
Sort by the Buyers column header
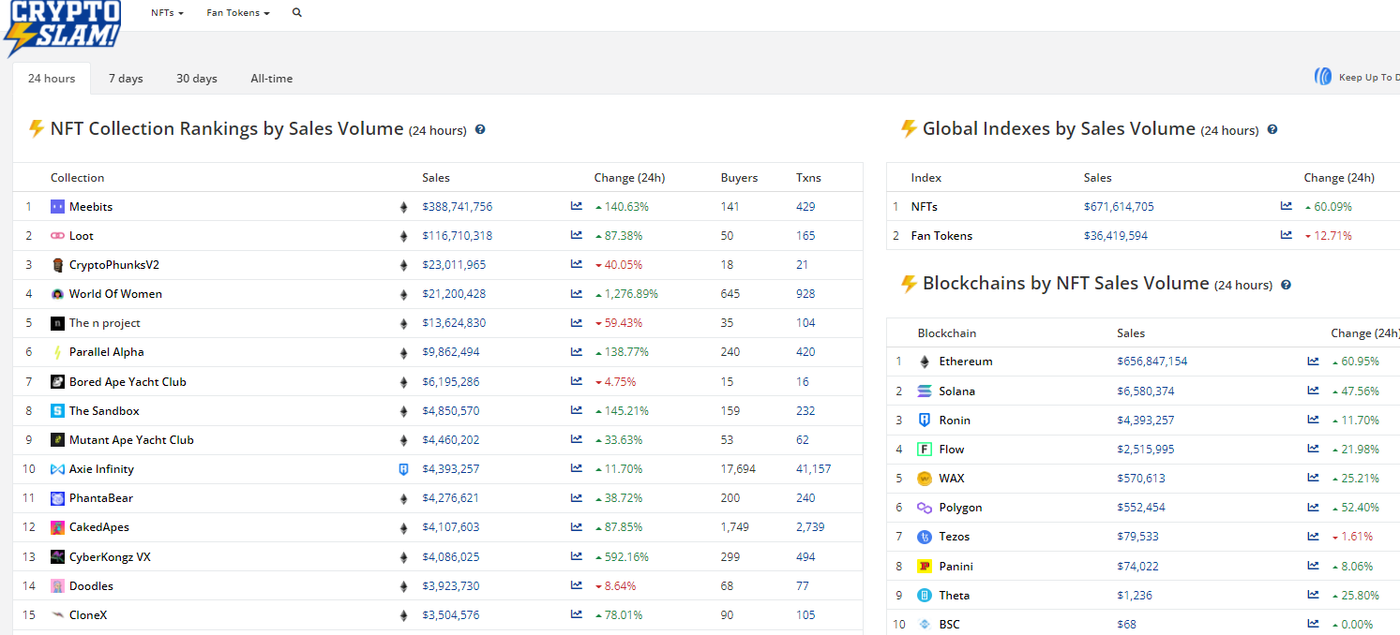[x=740, y=178]
